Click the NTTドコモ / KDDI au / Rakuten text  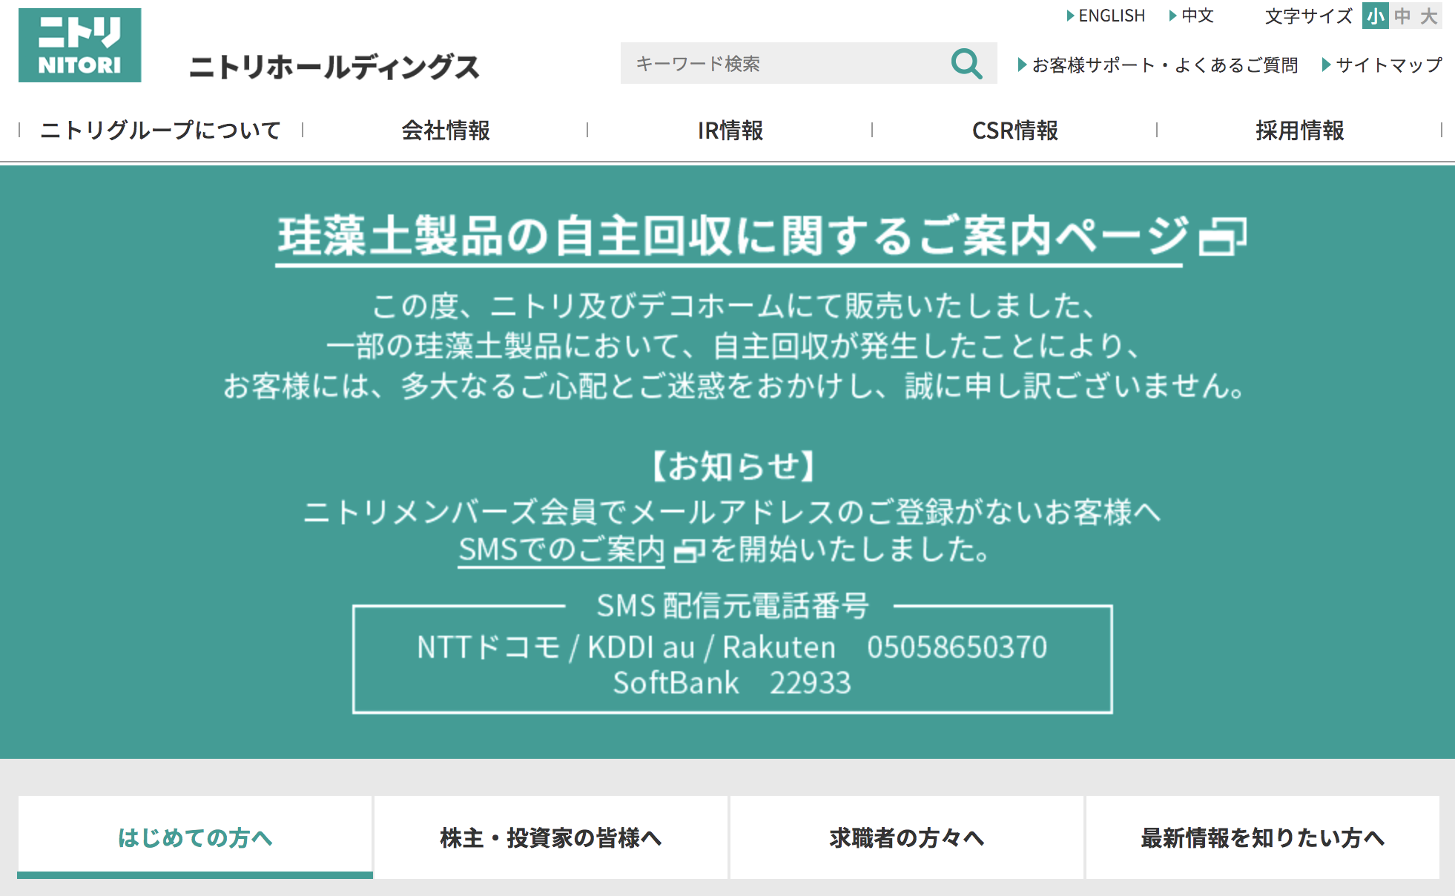[626, 647]
